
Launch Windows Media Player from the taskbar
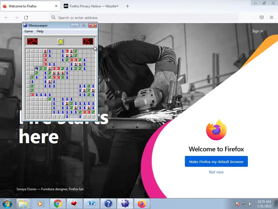pos(40,204)
